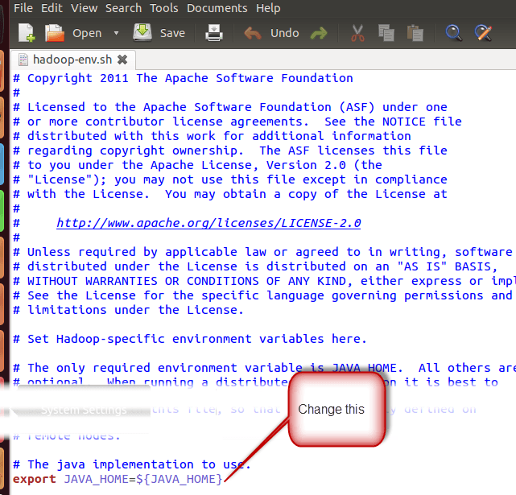Click the Save disk icon
The height and width of the screenshot is (495, 516).
coord(142,32)
